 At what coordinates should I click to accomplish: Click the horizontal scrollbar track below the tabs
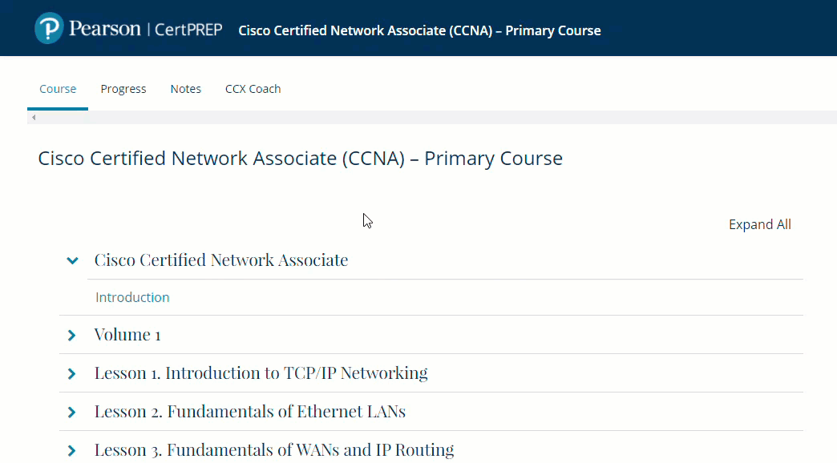click(433, 118)
